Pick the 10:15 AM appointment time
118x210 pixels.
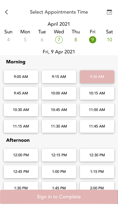click(x=97, y=93)
